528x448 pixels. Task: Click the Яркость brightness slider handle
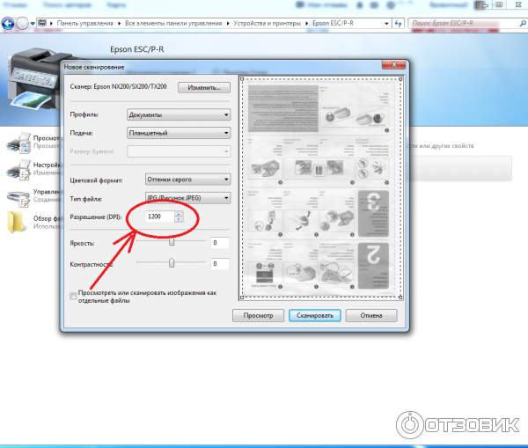click(x=172, y=242)
